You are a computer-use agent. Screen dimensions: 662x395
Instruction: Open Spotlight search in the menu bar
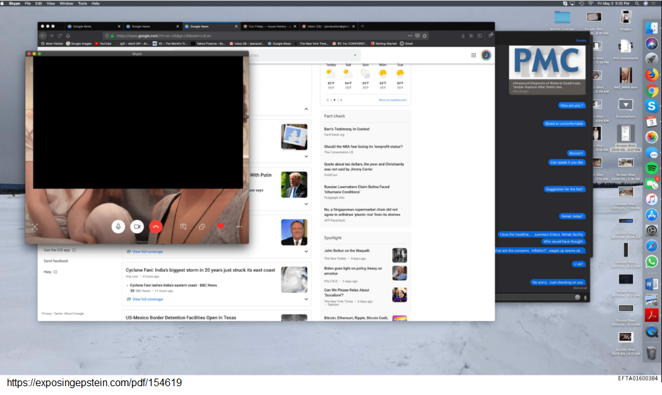pyautogui.click(x=637, y=3)
